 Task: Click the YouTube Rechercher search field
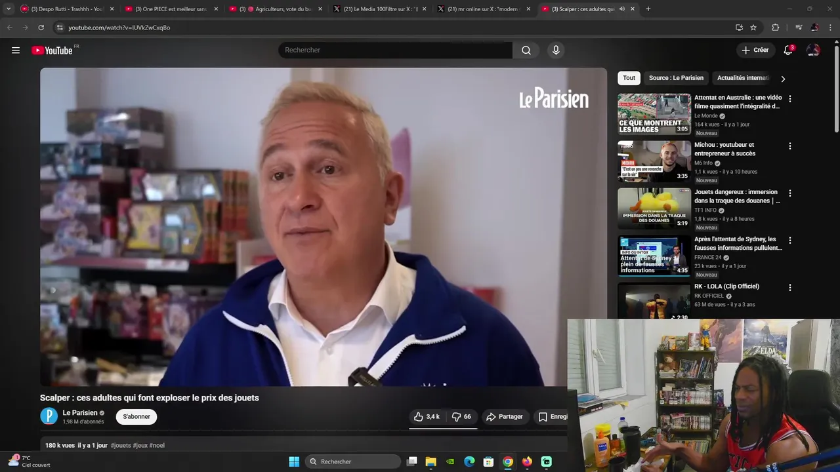pyautogui.click(x=395, y=50)
